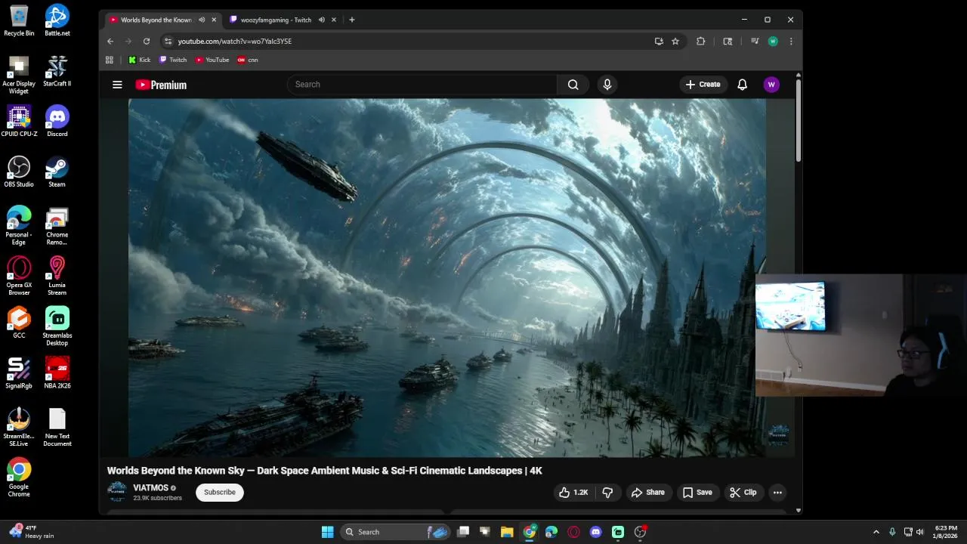Focus the YouTube search field
This screenshot has width=967, height=544.
tap(422, 85)
